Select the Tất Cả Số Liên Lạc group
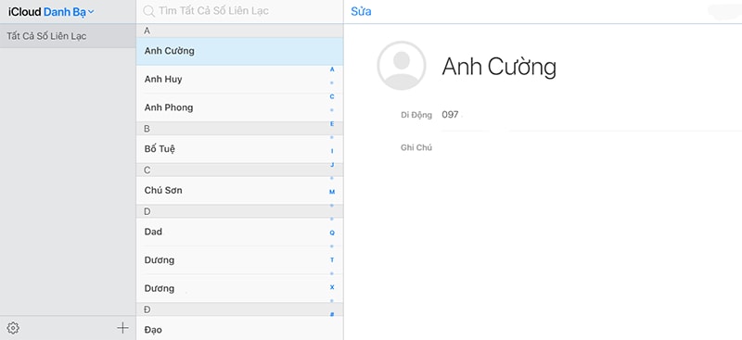Screen dimensions: 742x340 (x=68, y=36)
